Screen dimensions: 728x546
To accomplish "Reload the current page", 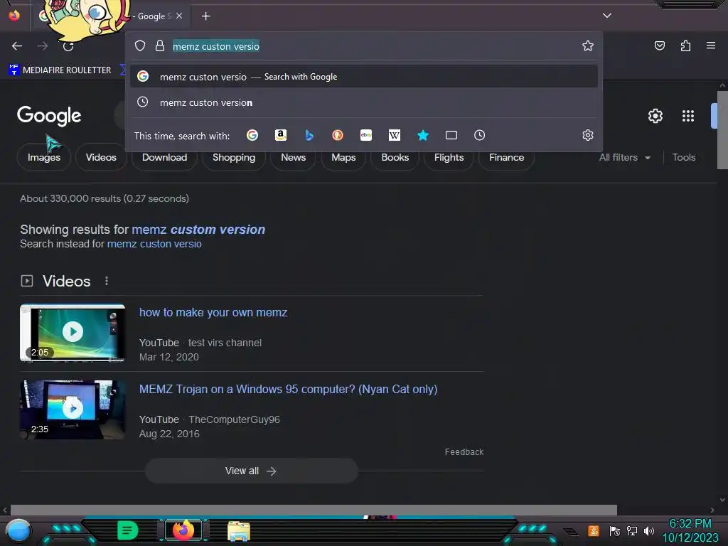I will 68,46.
